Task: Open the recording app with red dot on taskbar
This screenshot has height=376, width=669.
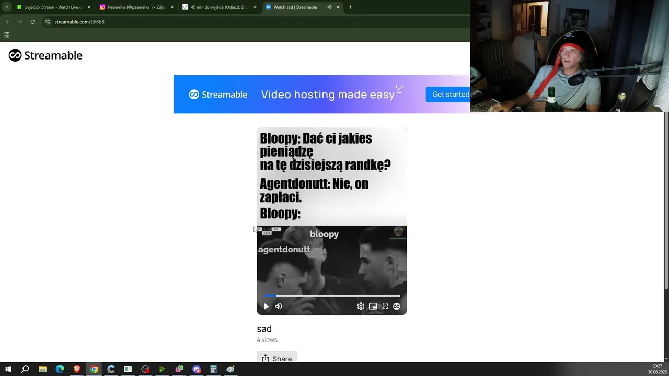Action: click(x=145, y=369)
